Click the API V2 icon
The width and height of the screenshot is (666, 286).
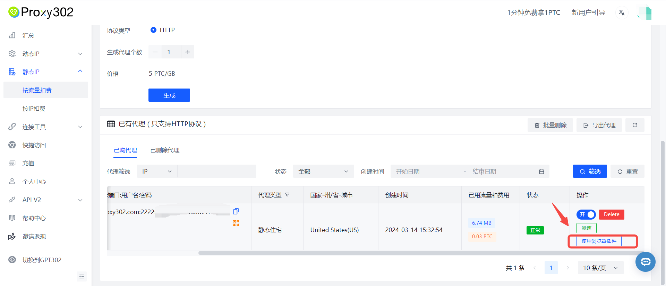[x=12, y=200]
